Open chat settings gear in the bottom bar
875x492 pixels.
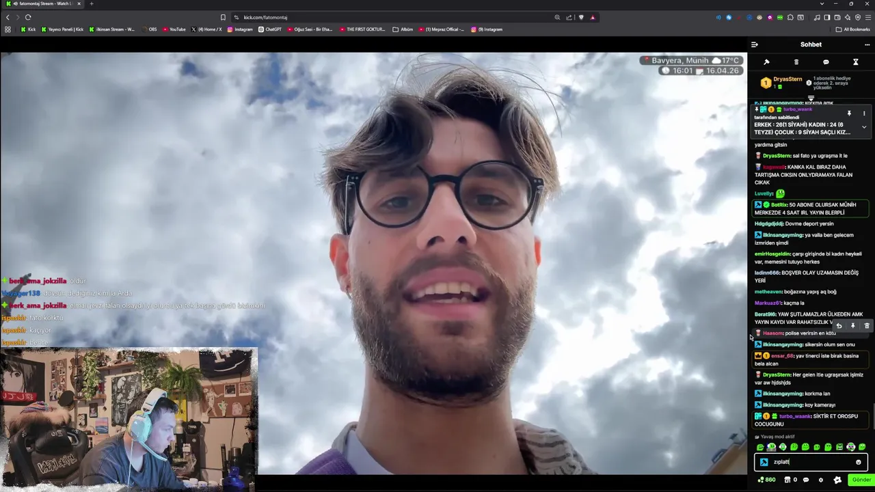point(821,480)
